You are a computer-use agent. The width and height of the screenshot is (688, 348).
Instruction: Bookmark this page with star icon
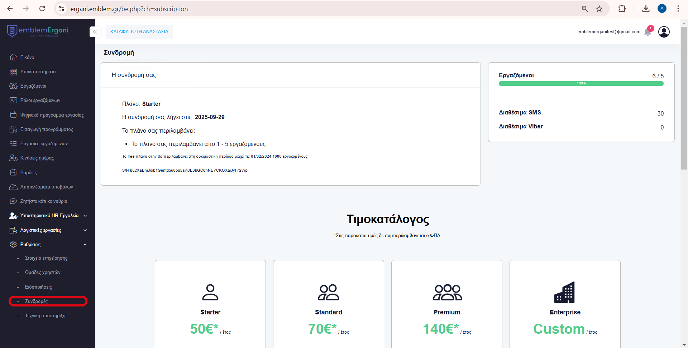(x=599, y=9)
